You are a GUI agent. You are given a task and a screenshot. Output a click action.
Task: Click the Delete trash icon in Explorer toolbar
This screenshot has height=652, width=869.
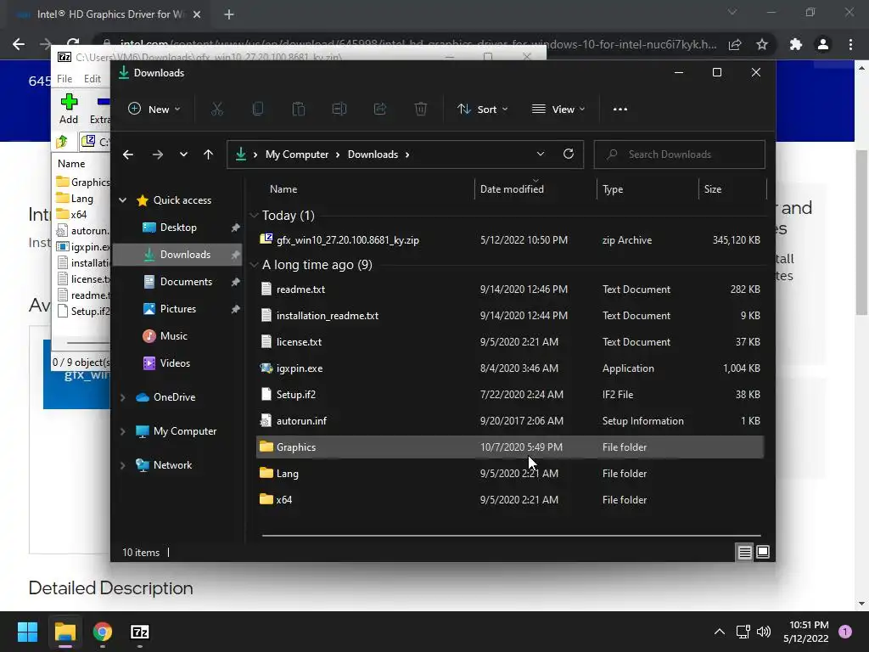[421, 110]
